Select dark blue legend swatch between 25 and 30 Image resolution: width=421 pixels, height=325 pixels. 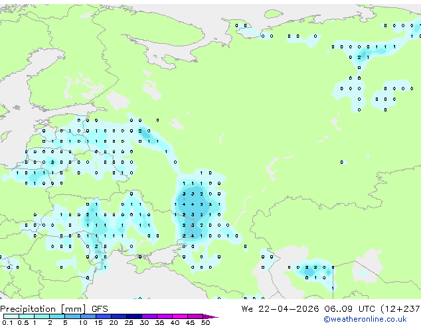coord(134,316)
